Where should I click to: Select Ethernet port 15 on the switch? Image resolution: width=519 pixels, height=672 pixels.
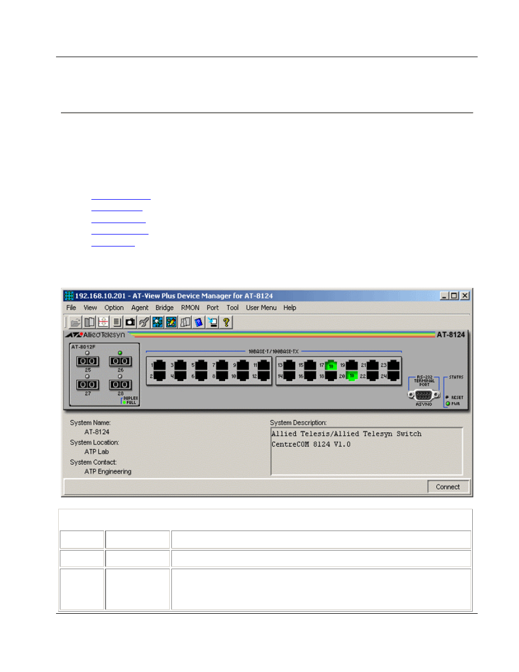tap(310, 365)
